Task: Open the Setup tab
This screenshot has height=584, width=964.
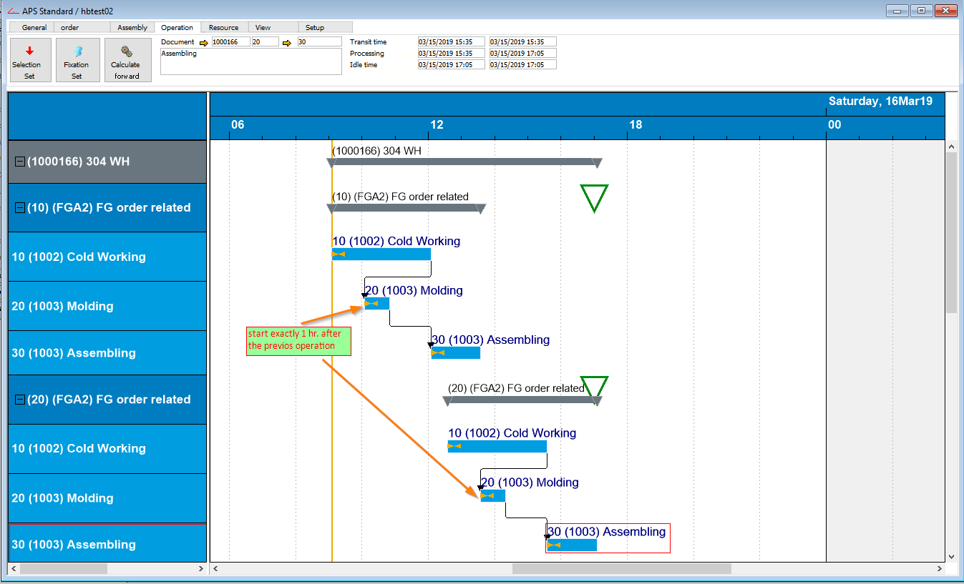Action: tap(314, 27)
